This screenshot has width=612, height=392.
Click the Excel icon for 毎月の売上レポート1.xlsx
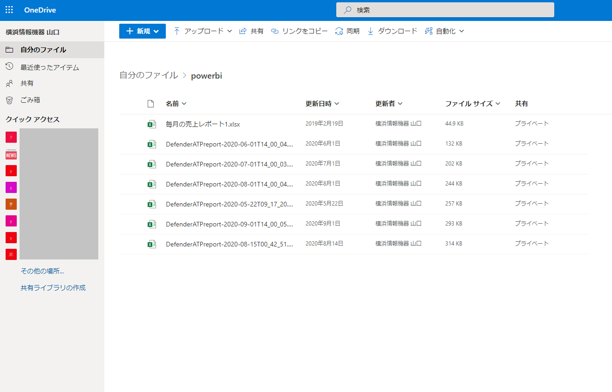[151, 124]
